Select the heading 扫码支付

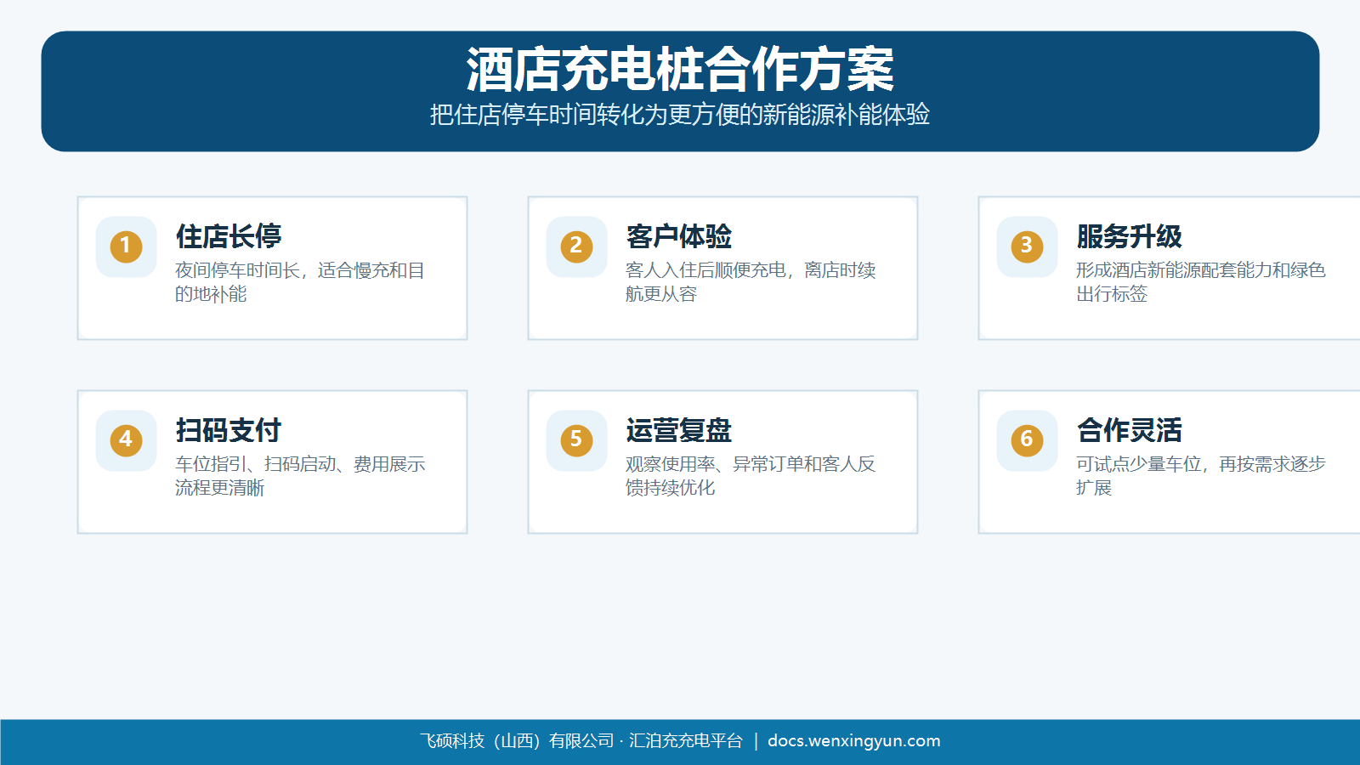(229, 430)
